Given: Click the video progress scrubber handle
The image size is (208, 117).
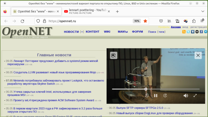Looking at the screenshot, I should pos(146,89).
